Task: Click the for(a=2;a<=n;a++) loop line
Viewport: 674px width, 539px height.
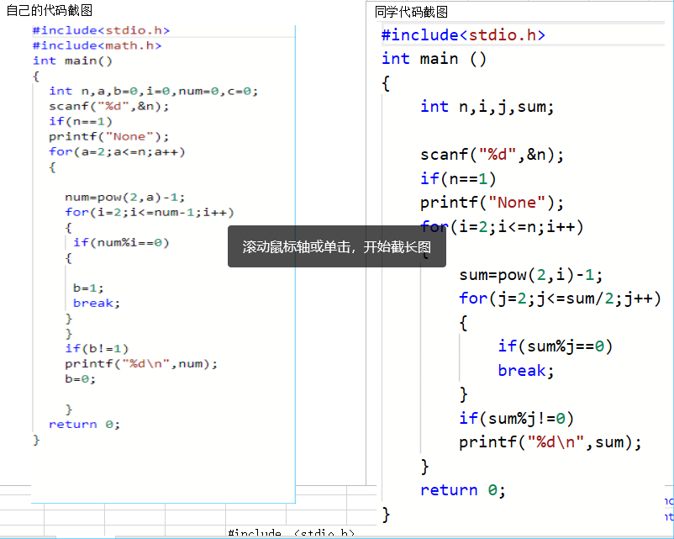Action: coord(117,152)
